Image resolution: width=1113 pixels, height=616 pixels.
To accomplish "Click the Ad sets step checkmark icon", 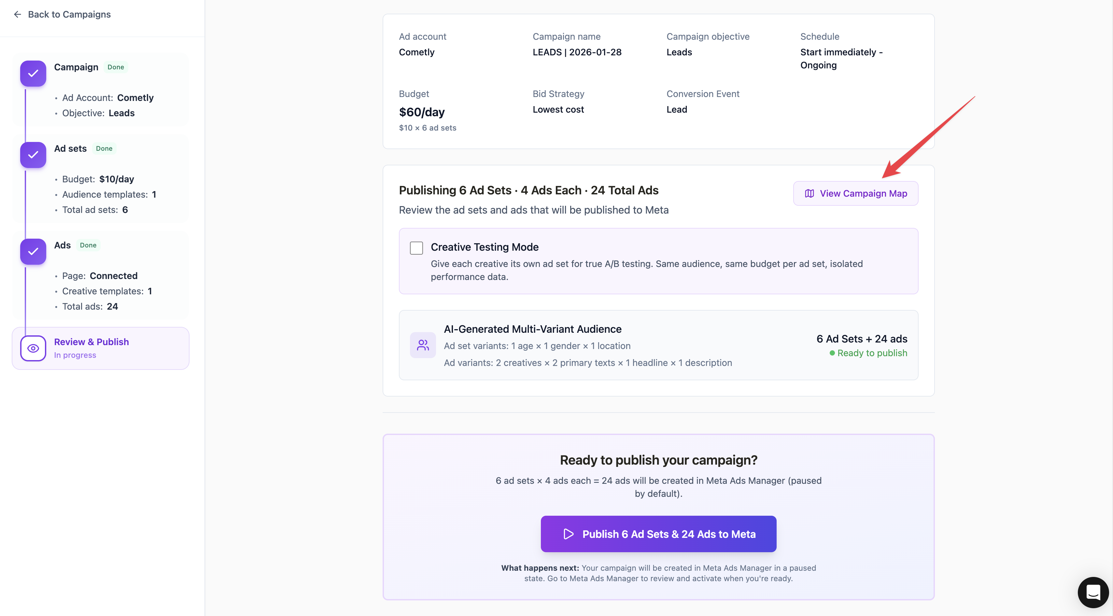I will (x=33, y=155).
